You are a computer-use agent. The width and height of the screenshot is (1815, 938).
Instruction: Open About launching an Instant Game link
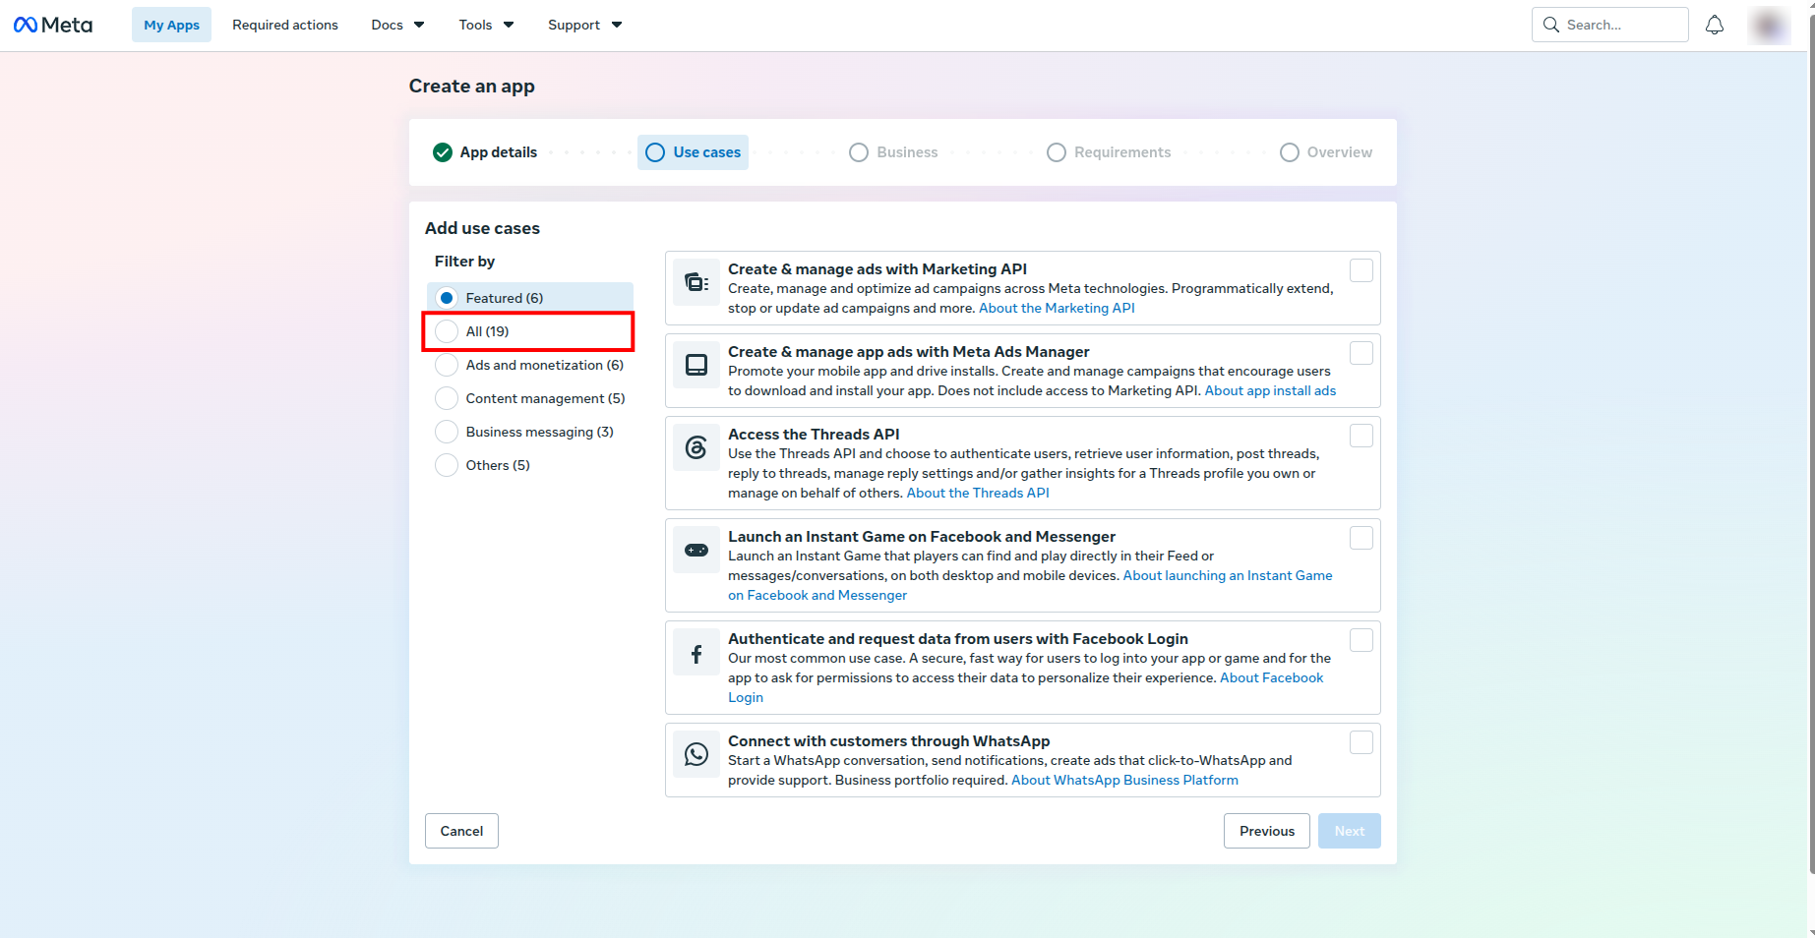(1228, 575)
